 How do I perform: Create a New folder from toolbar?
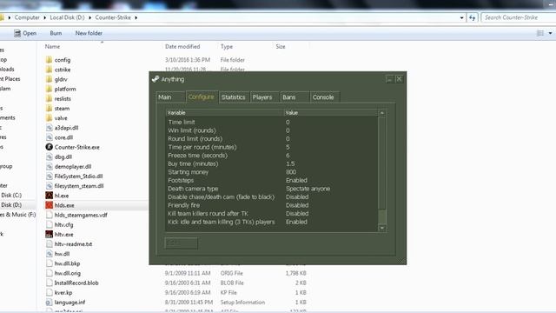pos(89,33)
